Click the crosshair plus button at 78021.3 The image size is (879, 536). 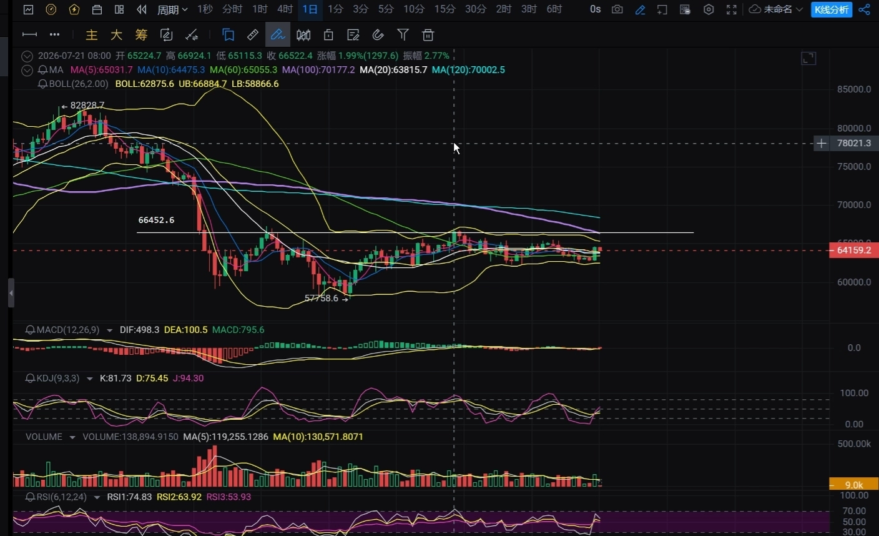tap(821, 143)
